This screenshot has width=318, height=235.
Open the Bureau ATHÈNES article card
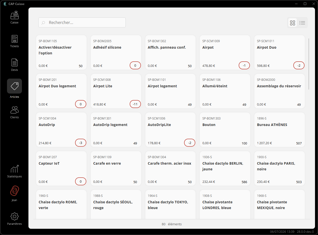point(280,130)
